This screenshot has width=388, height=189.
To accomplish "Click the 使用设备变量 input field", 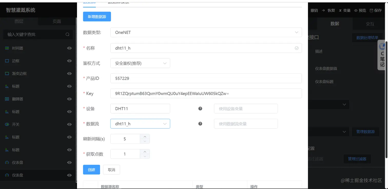I will click(246, 109).
